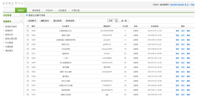Click 修改 for row 5152
The image size is (198, 99).
(183, 86)
